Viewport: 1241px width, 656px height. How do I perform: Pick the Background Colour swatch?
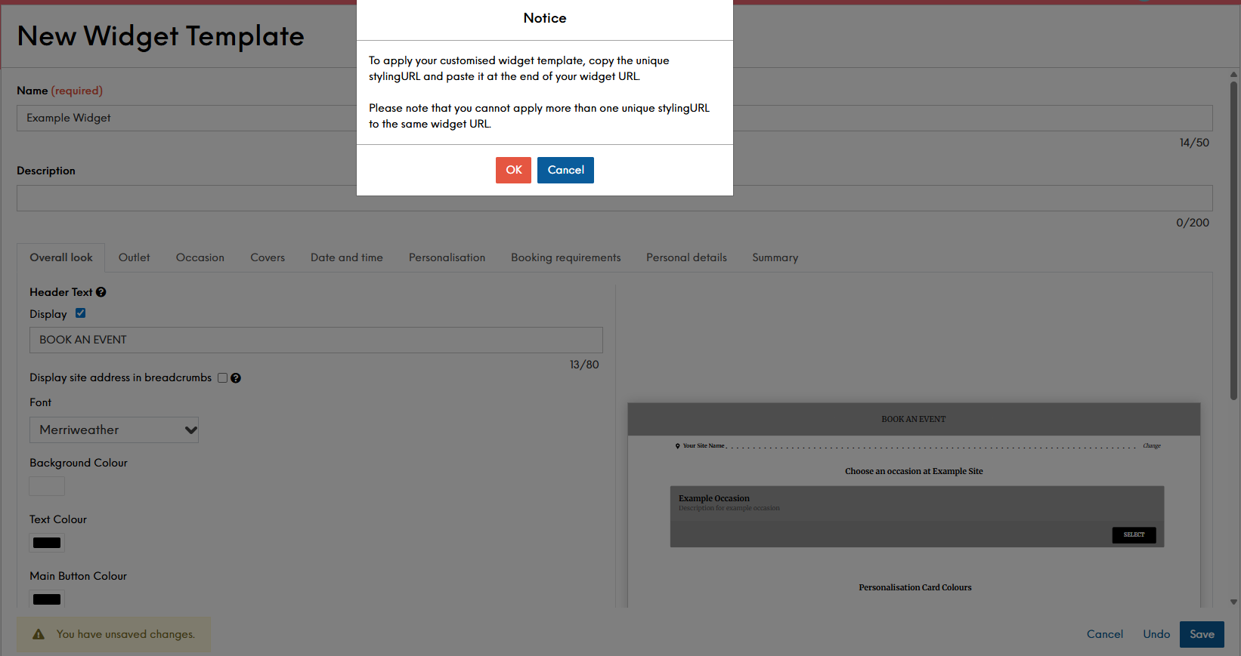[47, 486]
